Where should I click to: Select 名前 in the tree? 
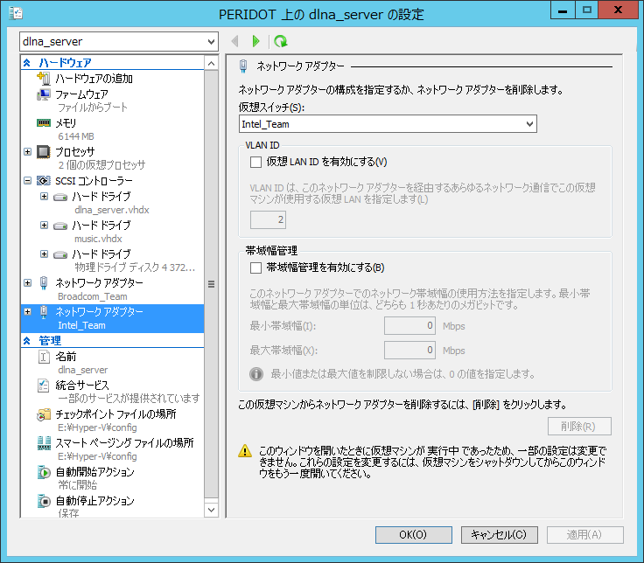66,357
